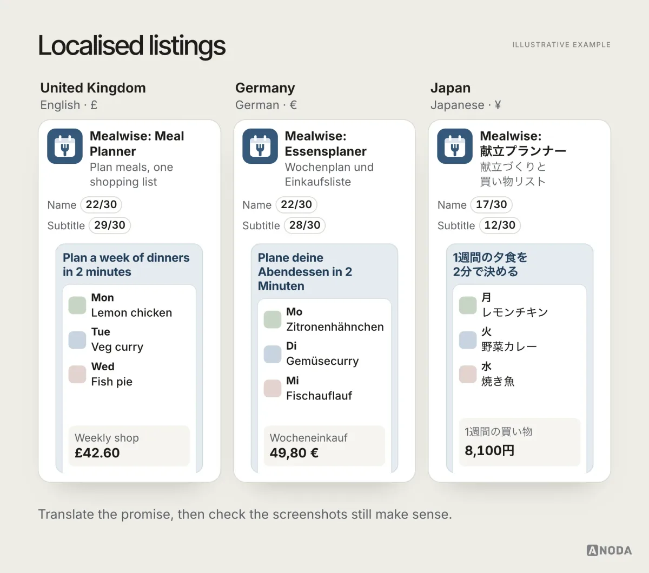Click the 'Di' day label

tap(292, 346)
